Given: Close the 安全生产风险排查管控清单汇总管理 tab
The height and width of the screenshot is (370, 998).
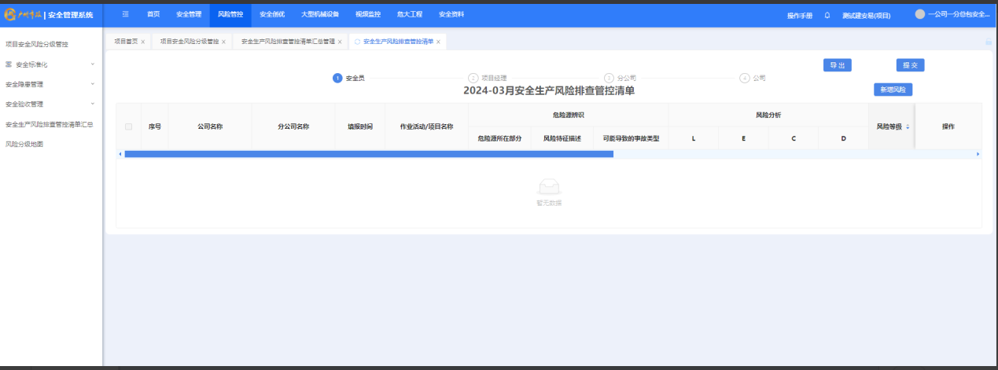Looking at the screenshot, I should pyautogui.click(x=340, y=42).
